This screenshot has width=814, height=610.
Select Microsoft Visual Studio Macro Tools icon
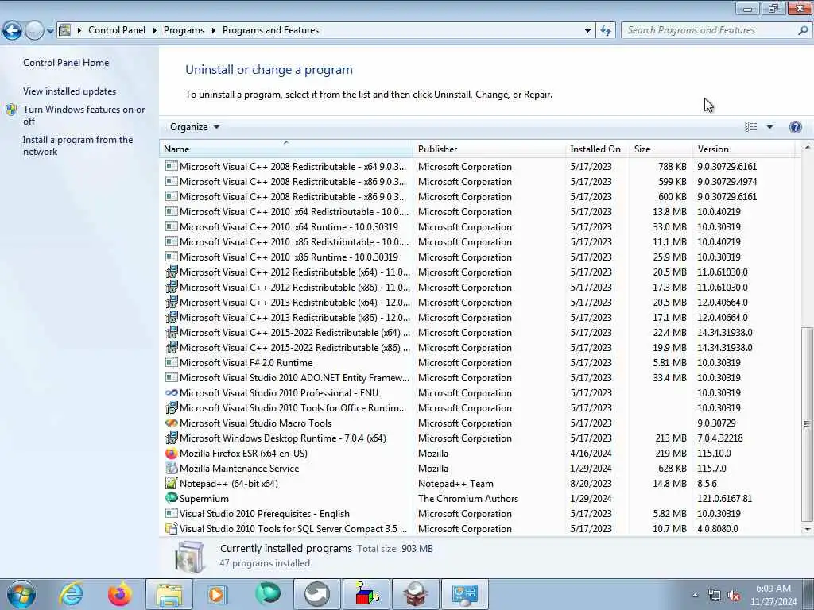[172, 423]
